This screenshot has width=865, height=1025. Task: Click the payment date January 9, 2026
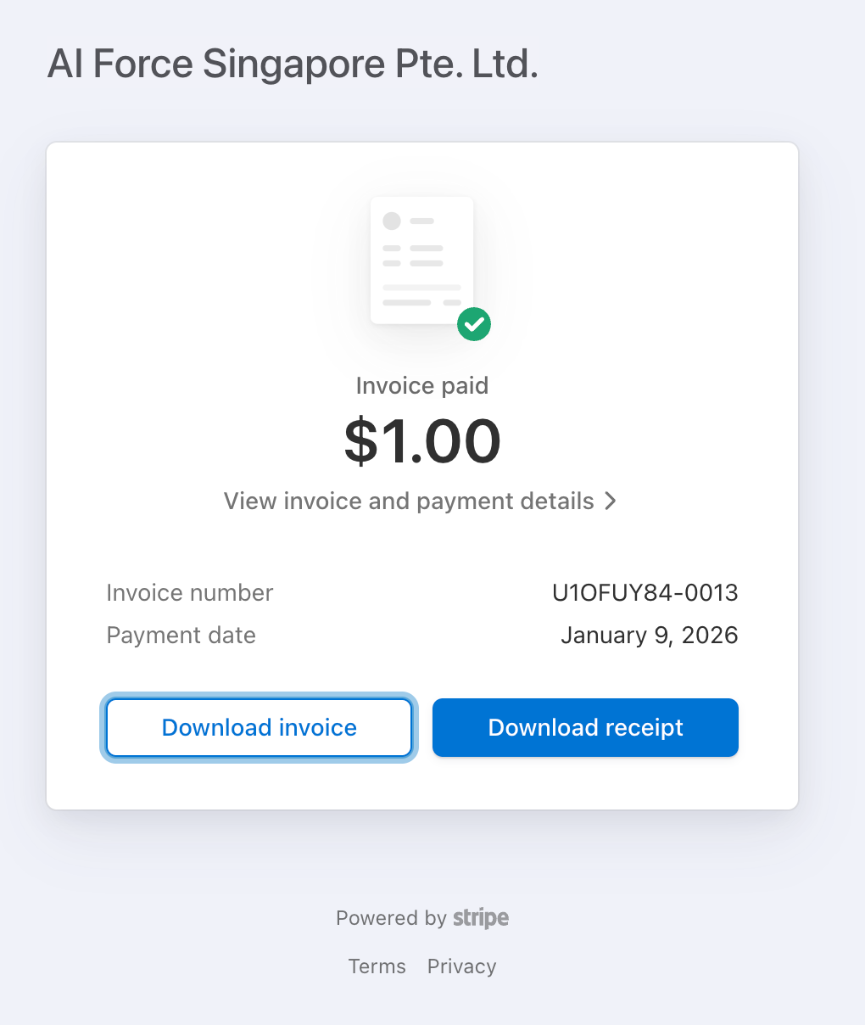[x=650, y=635]
